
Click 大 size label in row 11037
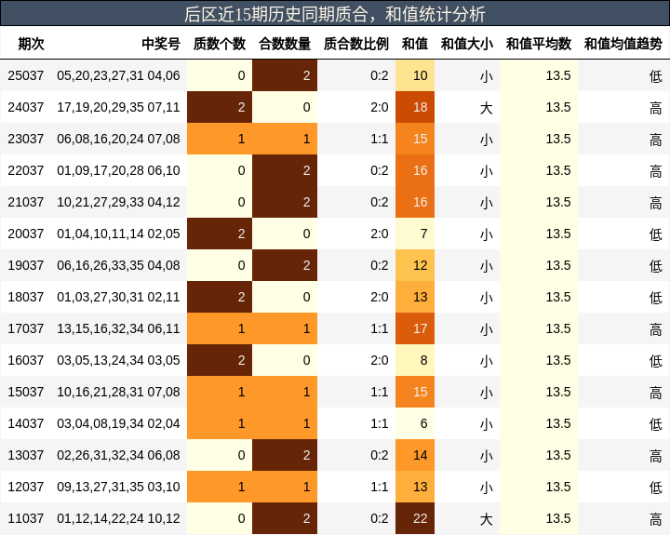(487, 519)
